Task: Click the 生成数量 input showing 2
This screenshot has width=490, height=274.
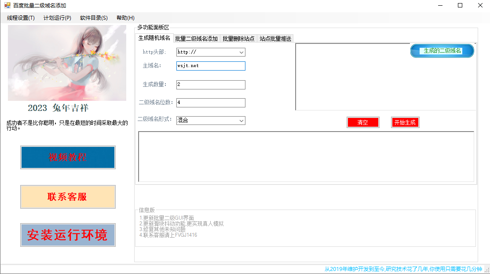Action: click(210, 85)
